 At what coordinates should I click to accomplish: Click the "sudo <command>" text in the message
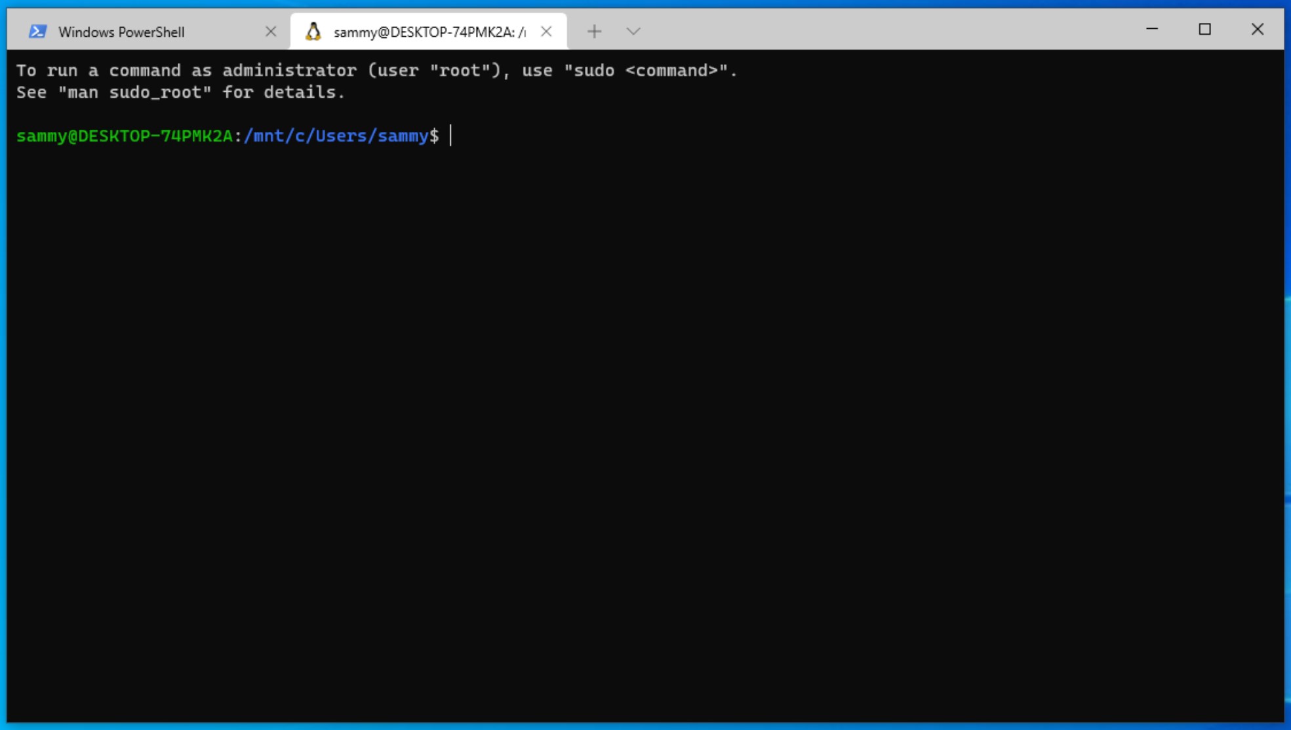pyautogui.click(x=646, y=71)
